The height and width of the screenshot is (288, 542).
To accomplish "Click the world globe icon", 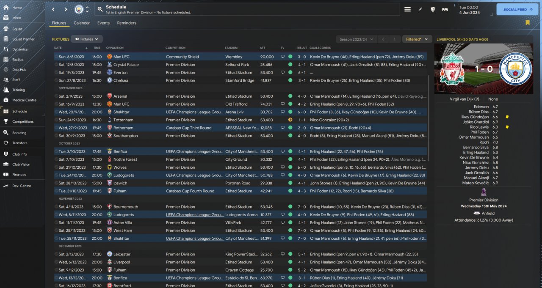I will click(x=433, y=9).
